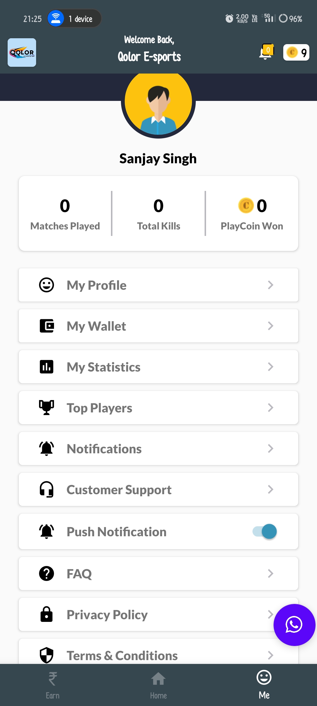Open the Privacy Policy entry
Image resolution: width=317 pixels, height=706 pixels.
[158, 615]
